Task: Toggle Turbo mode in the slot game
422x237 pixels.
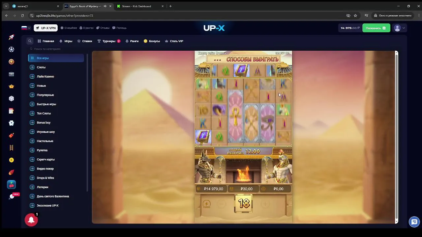Action: pyautogui.click(x=207, y=204)
